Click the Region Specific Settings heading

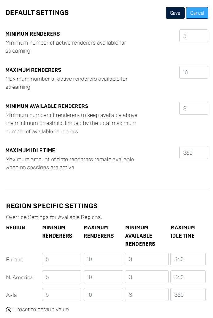point(52,206)
